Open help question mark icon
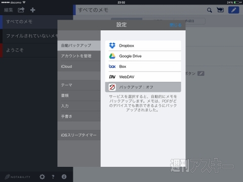Viewport: 243px width, 182px height. [x=53, y=176]
